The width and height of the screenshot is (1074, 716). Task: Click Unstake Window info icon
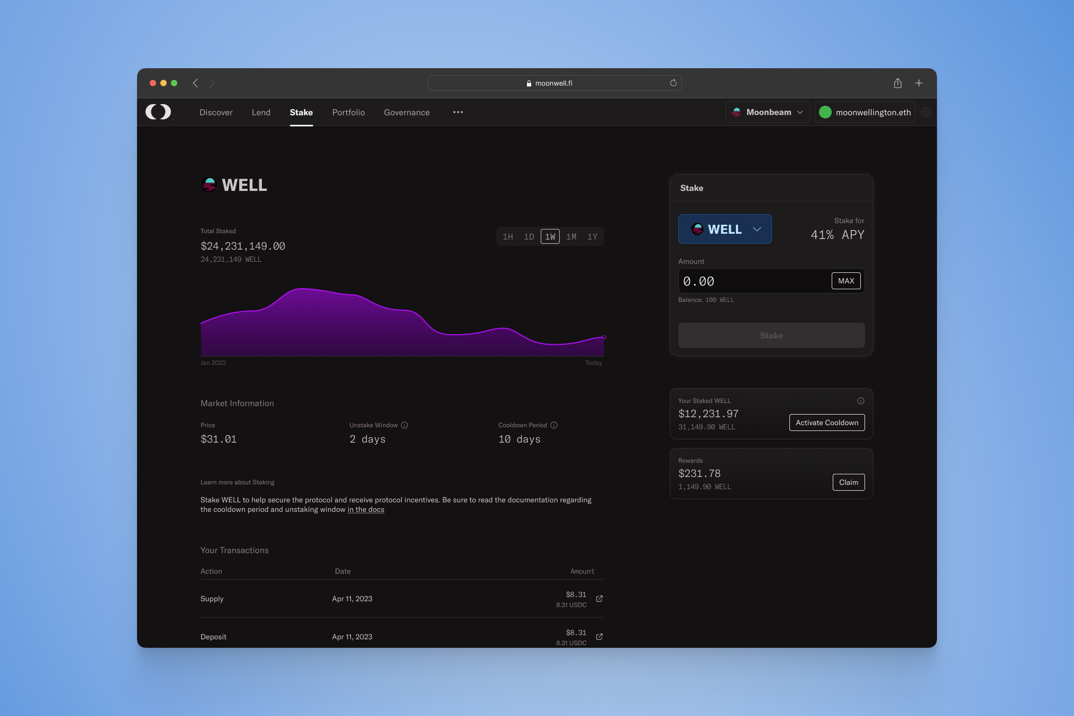coord(404,425)
